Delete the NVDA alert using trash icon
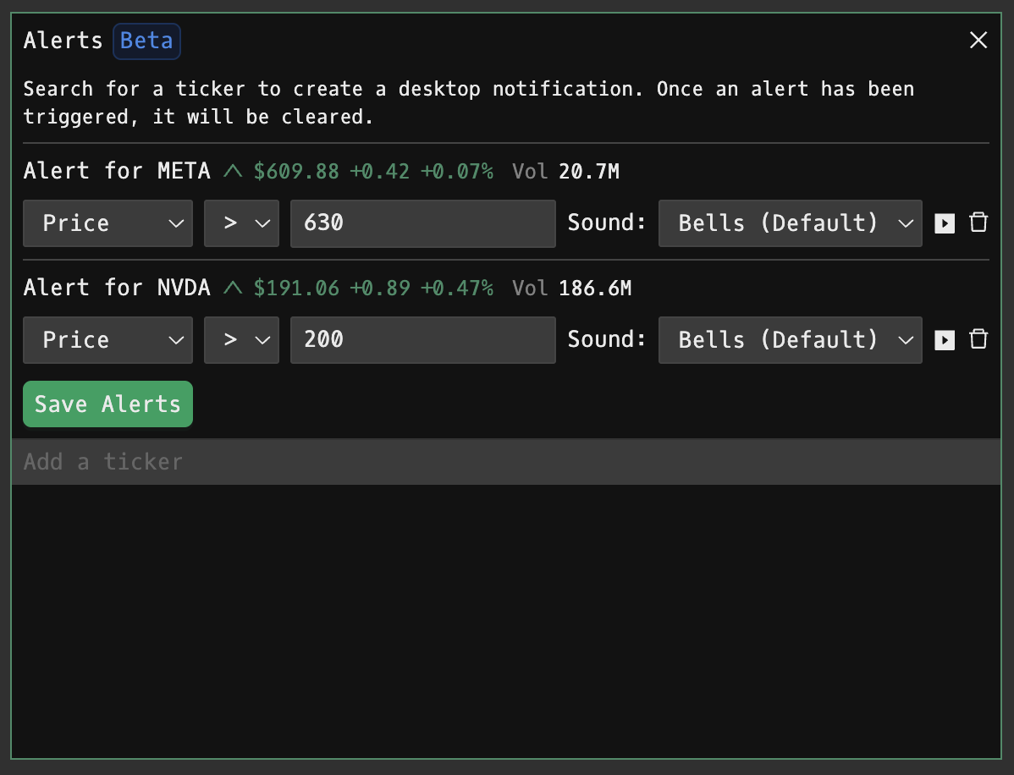 978,339
